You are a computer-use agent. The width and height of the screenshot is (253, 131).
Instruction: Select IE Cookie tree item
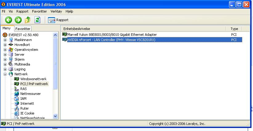point(27,113)
